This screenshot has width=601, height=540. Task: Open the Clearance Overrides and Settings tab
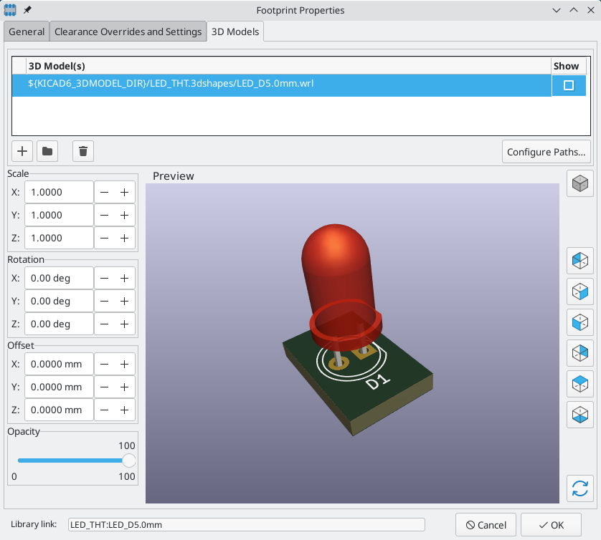click(128, 32)
